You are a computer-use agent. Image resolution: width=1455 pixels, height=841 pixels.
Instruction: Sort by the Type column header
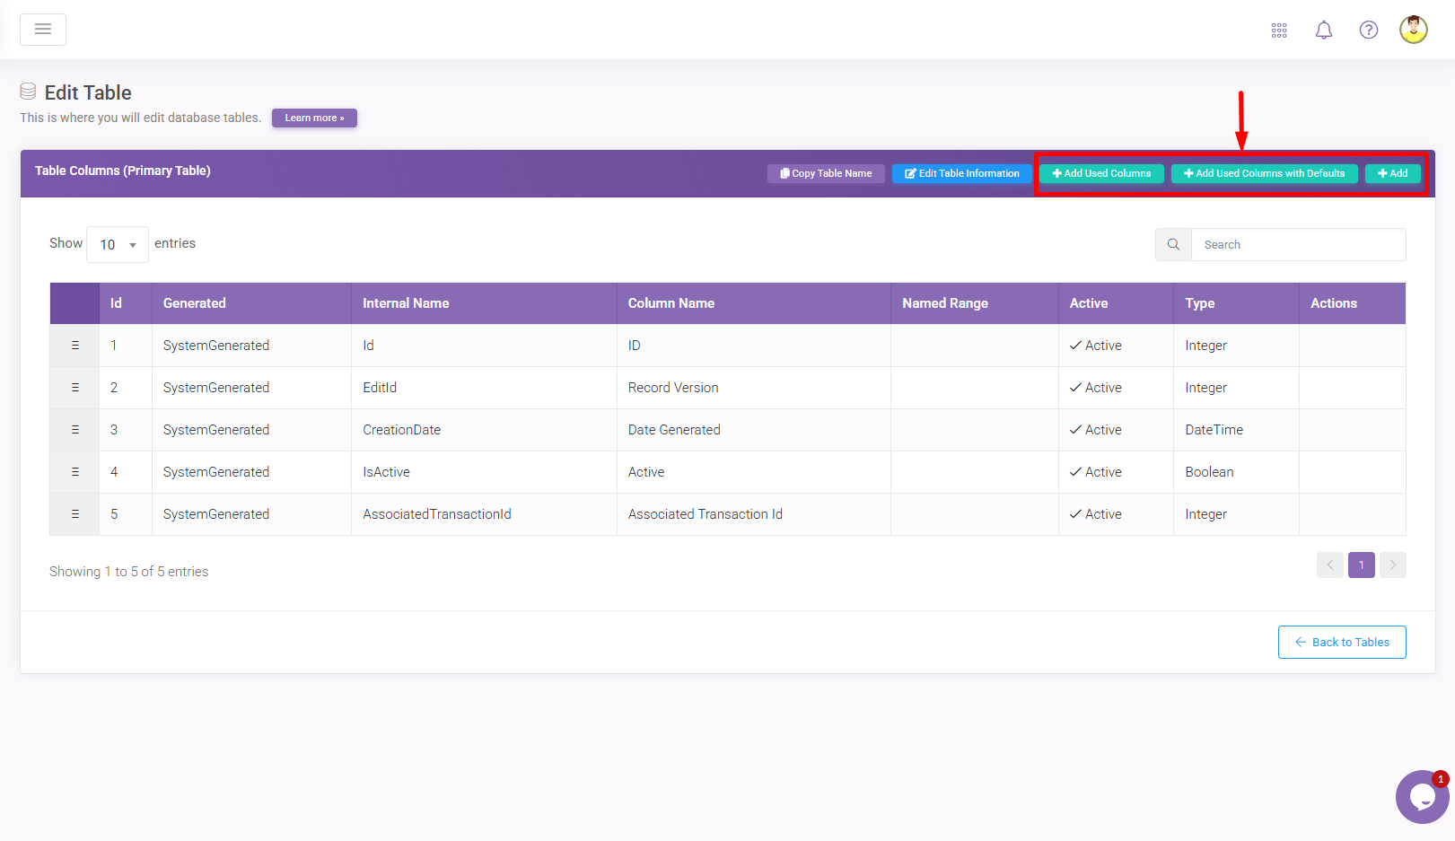pos(1199,303)
